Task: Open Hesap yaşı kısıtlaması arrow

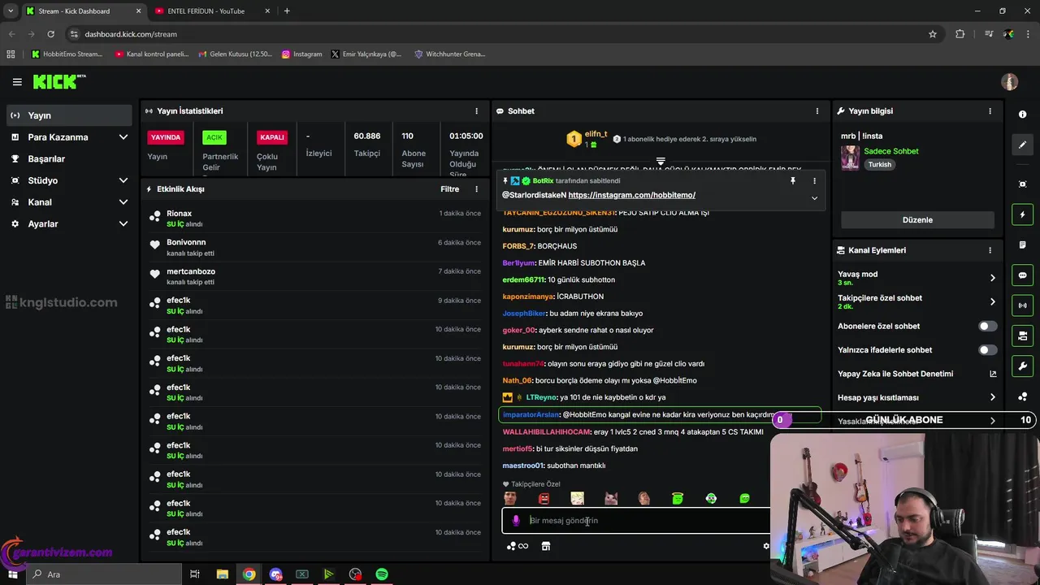Action: (992, 397)
